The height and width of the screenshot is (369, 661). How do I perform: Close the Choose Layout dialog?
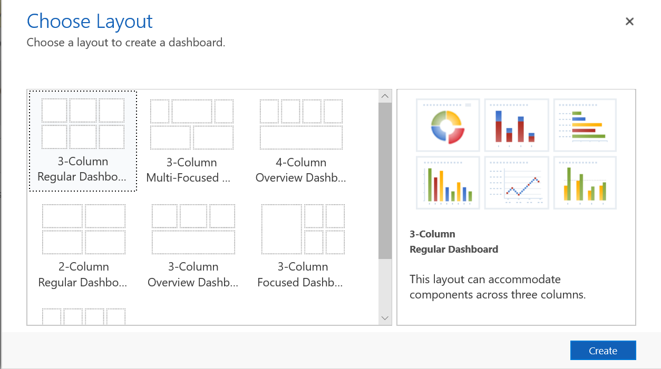point(629,22)
